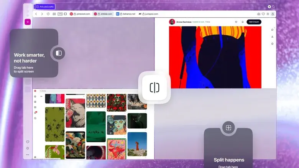Open the Arts and crafts tab island
Viewport: 299px width, 168px height.
point(45,7)
